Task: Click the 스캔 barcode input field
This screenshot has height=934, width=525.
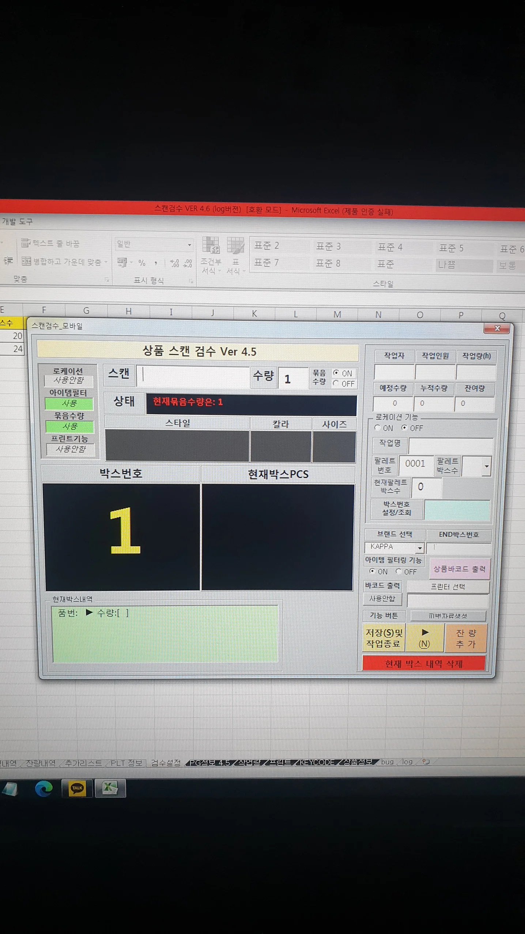Action: (194, 376)
